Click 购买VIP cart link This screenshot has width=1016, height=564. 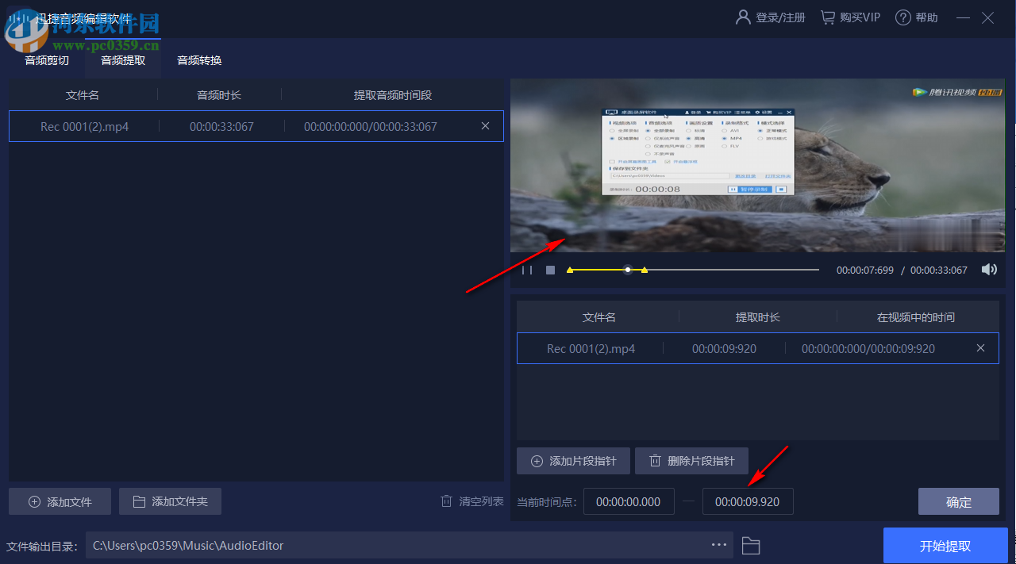click(x=850, y=17)
